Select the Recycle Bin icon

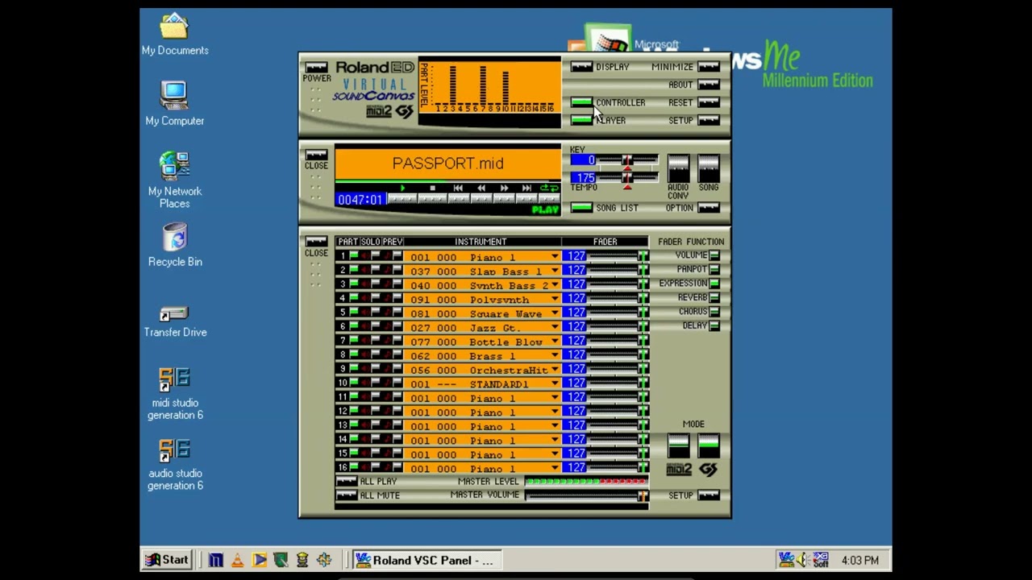point(175,246)
